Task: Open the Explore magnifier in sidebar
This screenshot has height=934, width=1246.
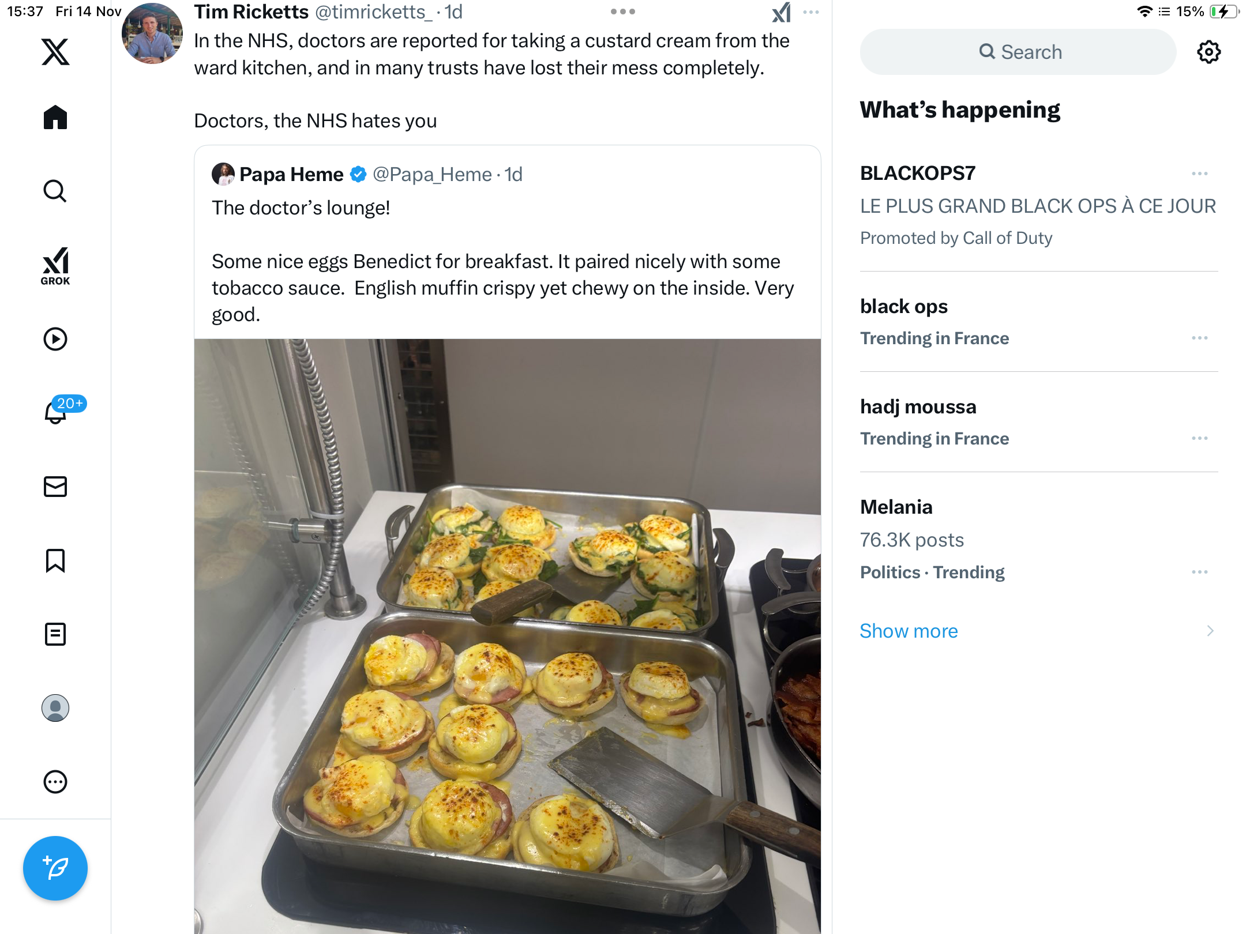Action: tap(55, 191)
